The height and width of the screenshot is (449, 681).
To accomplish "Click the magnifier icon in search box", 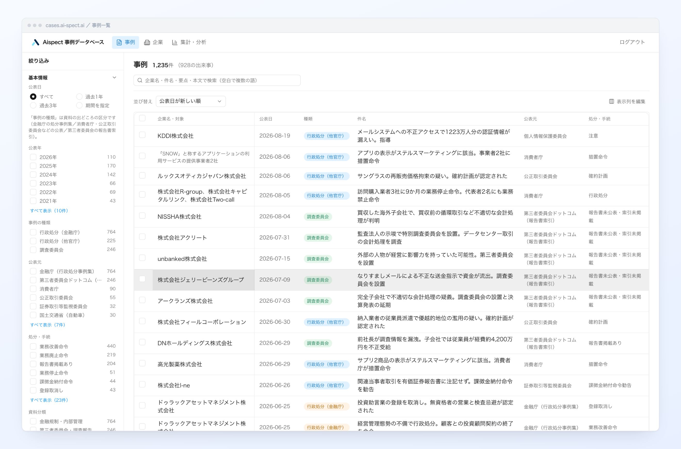I will pos(140,81).
